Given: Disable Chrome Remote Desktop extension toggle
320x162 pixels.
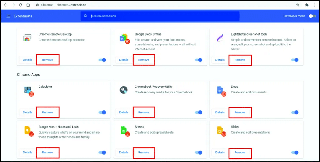Looking at the screenshot, I should pos(102,60).
